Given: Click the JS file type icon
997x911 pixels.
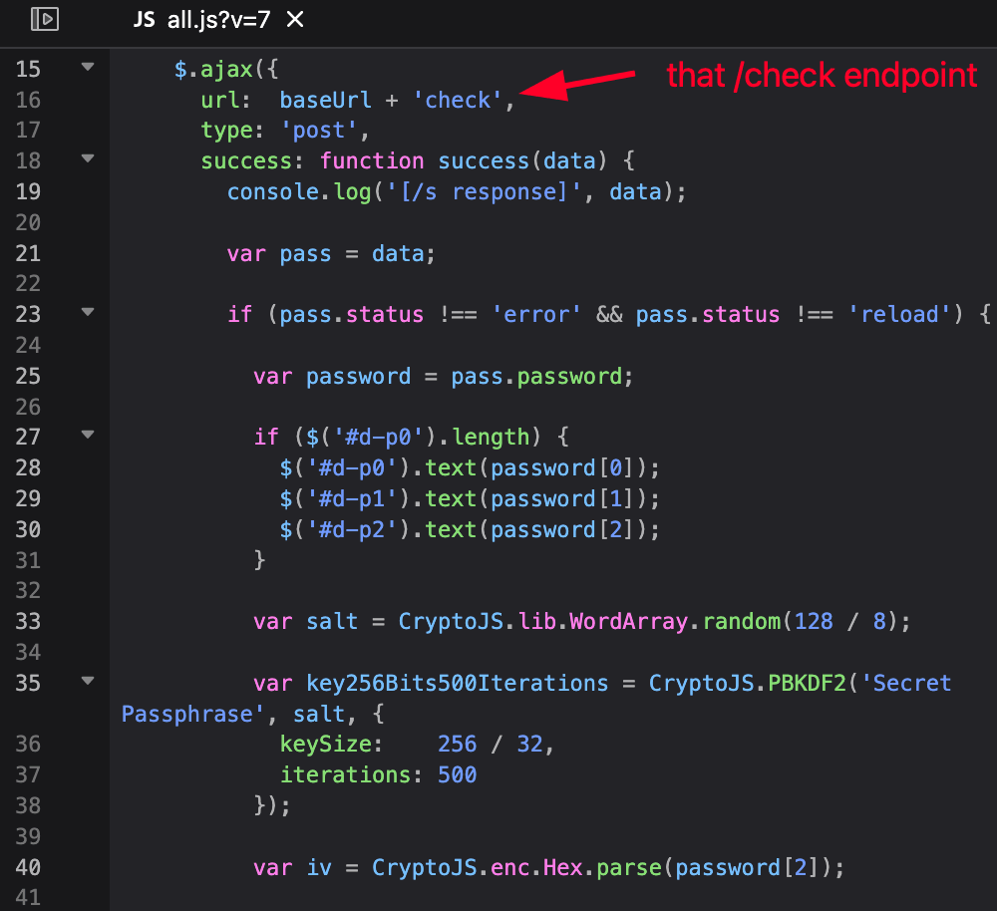Looking at the screenshot, I should tap(145, 20).
